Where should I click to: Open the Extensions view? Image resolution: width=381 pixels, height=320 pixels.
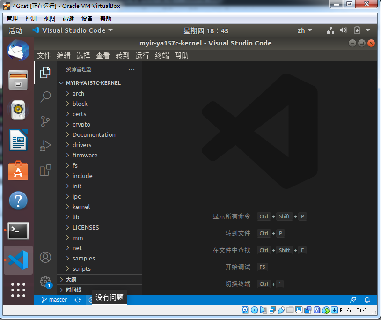(45, 170)
